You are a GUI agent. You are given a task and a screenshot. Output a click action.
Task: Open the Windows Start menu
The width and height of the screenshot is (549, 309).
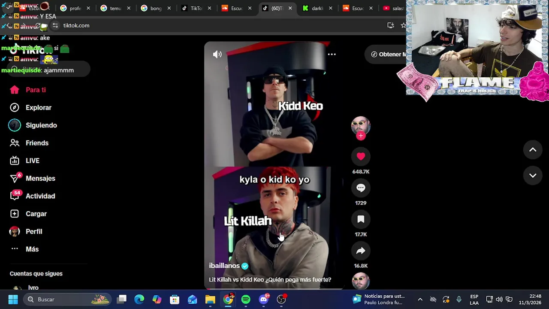coord(13,299)
